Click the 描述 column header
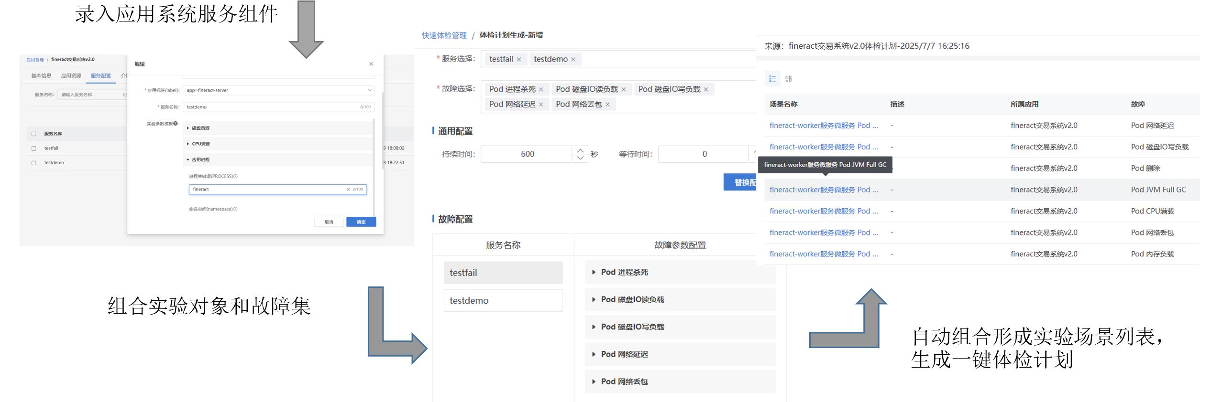The image size is (1222, 402). point(897,104)
